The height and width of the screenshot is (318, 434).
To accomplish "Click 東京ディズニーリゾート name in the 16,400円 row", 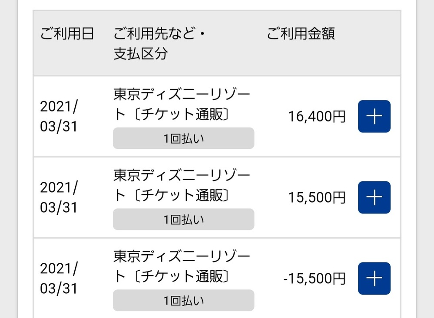I will point(182,95).
